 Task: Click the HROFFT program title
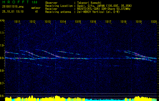tap(16, 2)
